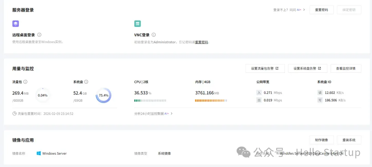Image resolution: width=372 pixels, height=167 pixels.
Task: Click the Windows Server logo icon
Action: (x=39, y=153)
